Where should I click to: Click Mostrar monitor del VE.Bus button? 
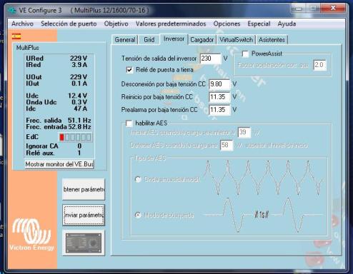(x=59, y=164)
